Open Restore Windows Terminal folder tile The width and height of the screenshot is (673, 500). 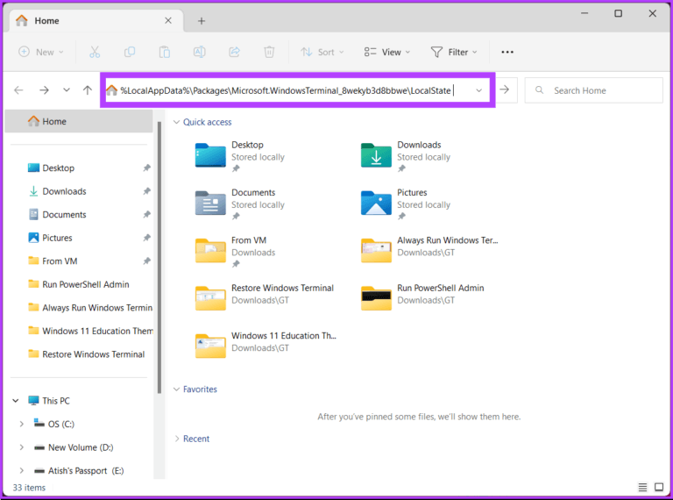click(265, 297)
